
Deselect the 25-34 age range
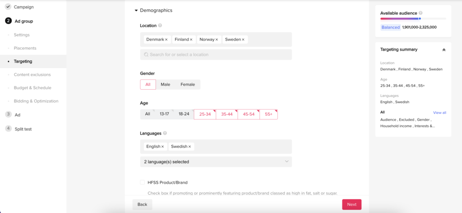coord(205,114)
